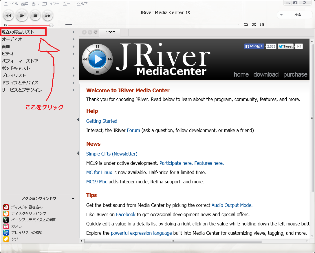Collapse the アクションウィンドウ panel chevron
Viewport: 315px width, 253px height.
pyautogui.click(x=73, y=198)
